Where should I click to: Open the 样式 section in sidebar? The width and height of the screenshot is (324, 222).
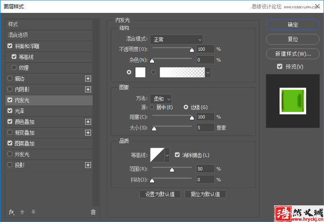click(49, 25)
